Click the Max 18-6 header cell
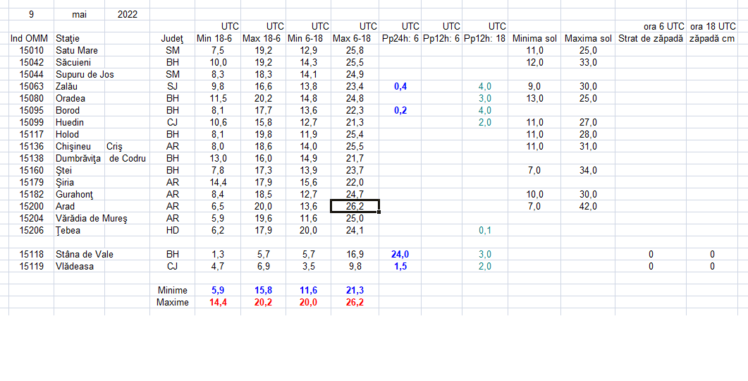 pos(263,38)
